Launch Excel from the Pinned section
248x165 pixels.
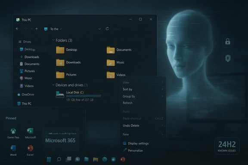click(x=30, y=148)
